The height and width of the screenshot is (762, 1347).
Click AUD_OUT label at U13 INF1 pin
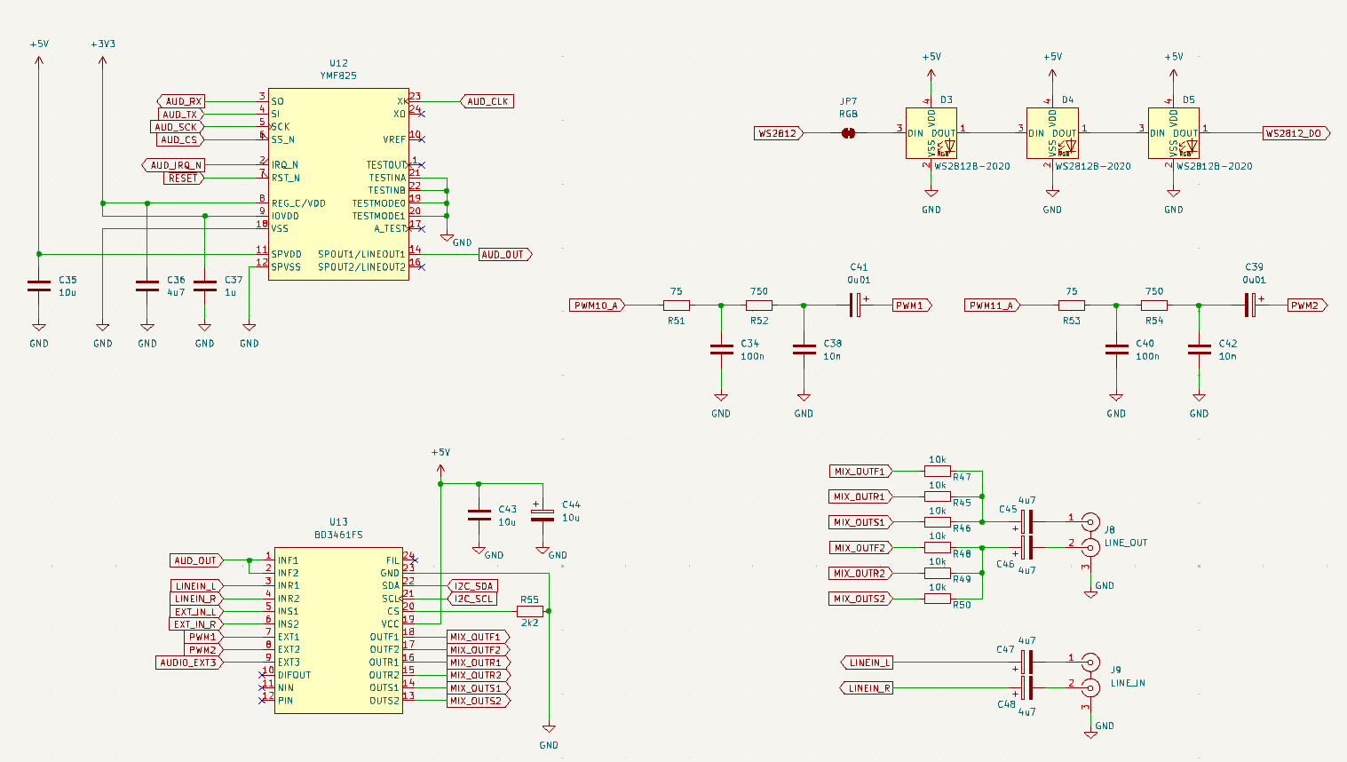click(196, 560)
